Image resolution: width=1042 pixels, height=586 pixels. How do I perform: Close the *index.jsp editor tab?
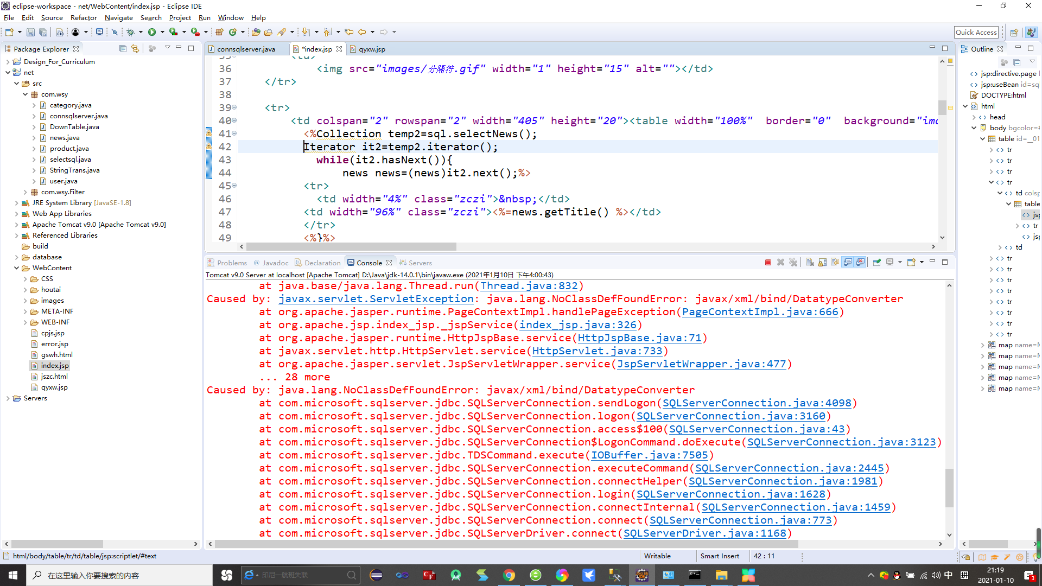[x=339, y=49]
